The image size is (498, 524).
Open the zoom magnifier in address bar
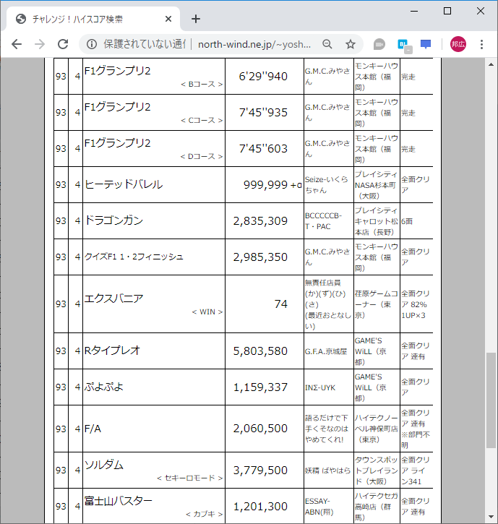point(327,44)
